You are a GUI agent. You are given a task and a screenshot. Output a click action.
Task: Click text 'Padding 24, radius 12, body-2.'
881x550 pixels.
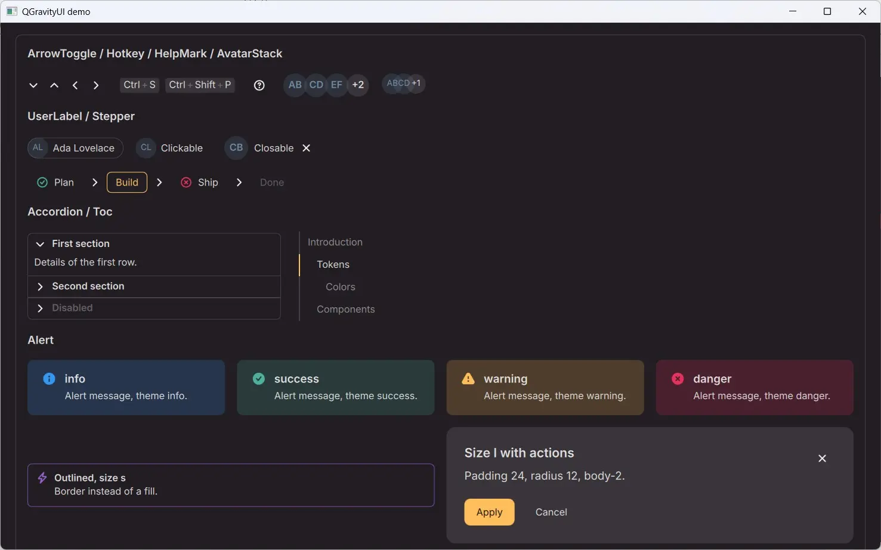click(545, 476)
